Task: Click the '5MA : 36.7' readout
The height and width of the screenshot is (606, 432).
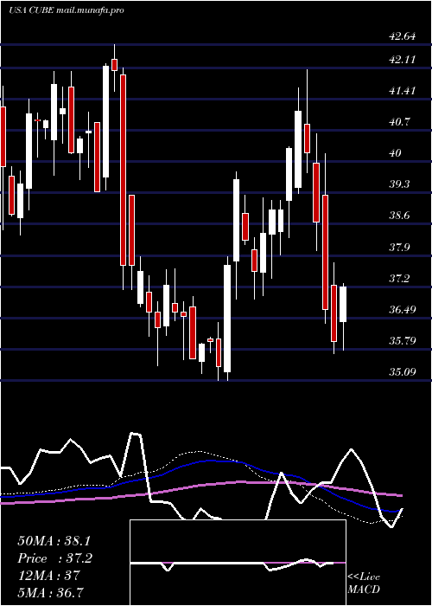Action: click(50, 592)
